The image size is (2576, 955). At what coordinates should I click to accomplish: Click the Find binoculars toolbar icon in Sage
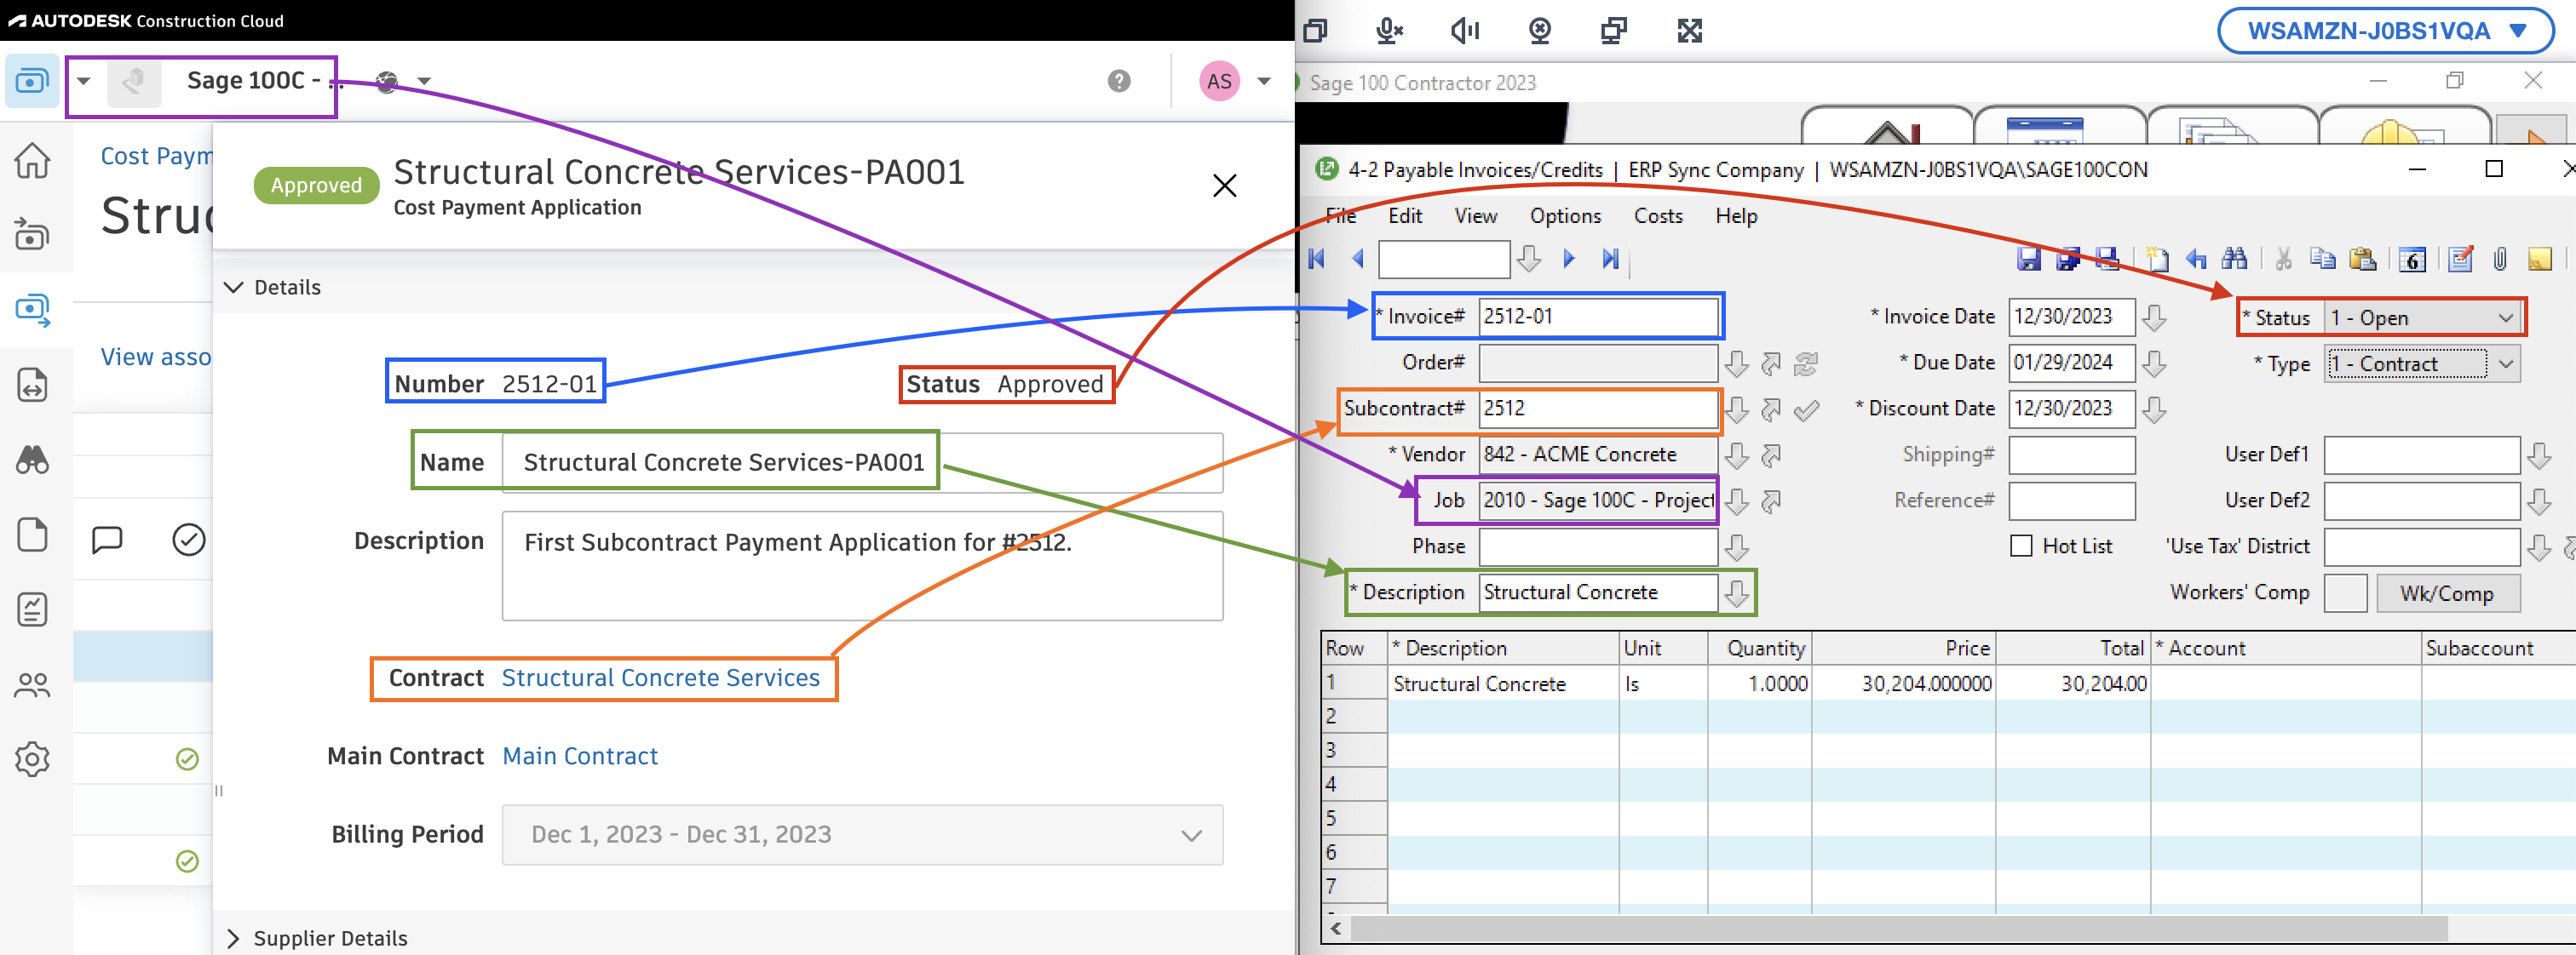coord(2234,259)
